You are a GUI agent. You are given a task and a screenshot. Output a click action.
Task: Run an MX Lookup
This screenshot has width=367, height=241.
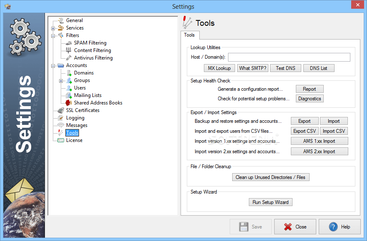click(219, 68)
